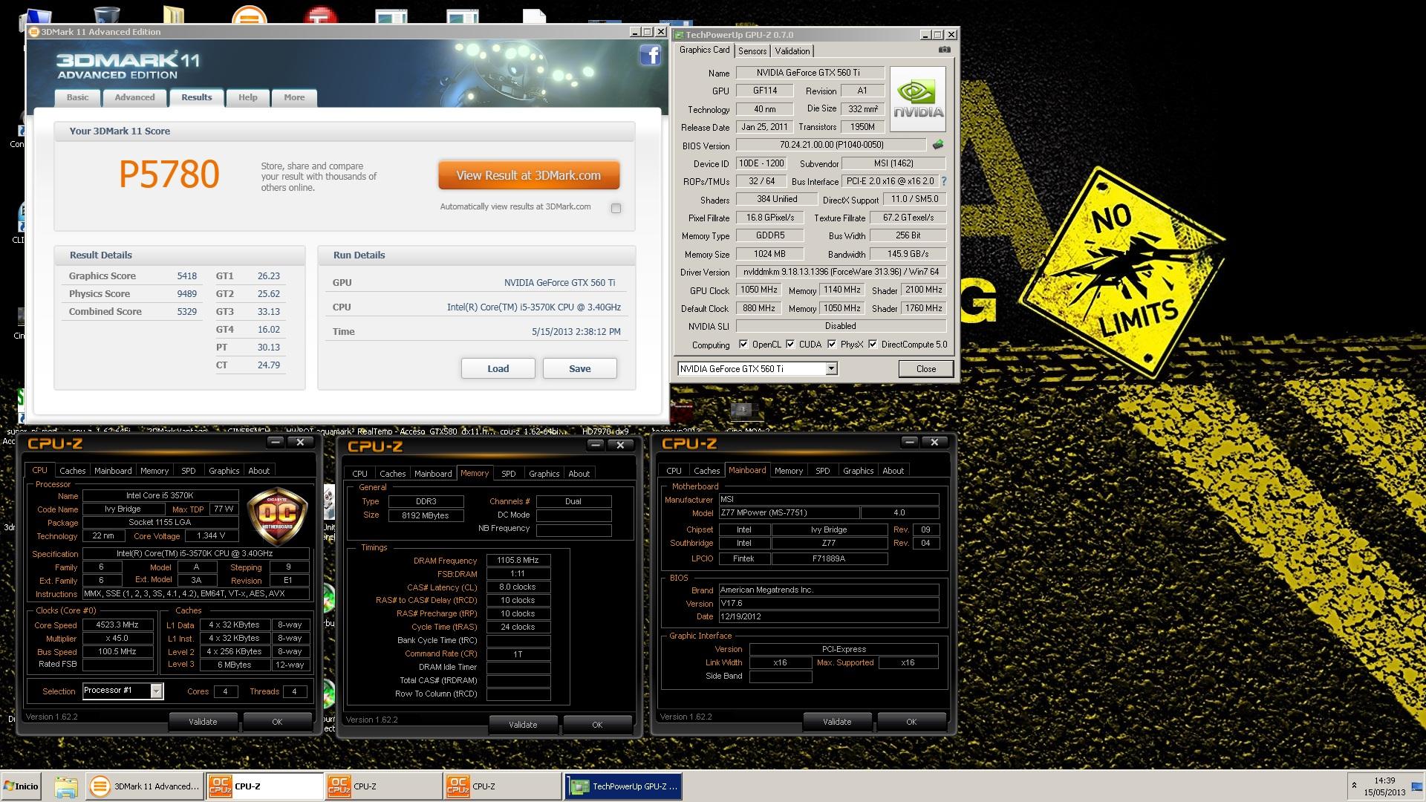Click the 3DMark 11 window title icon
Screen dimensions: 1426x802
(x=34, y=32)
